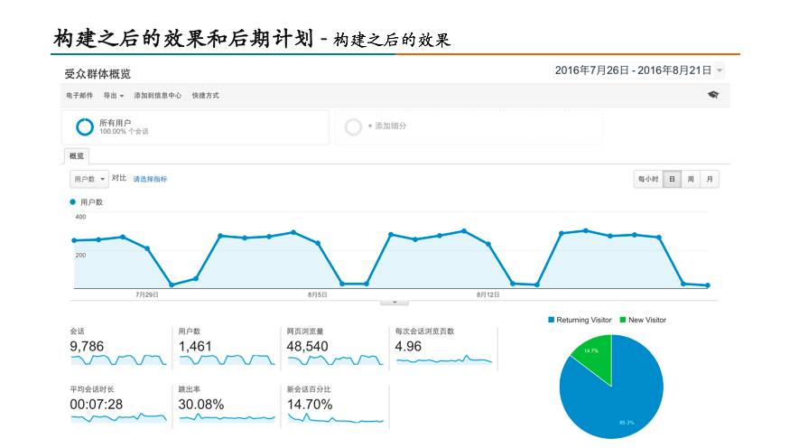Click the 添加细分 empty segment circle

pos(353,127)
